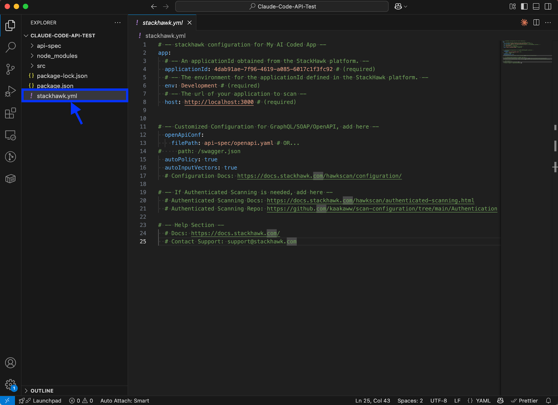Toggle the primary side bar
The width and height of the screenshot is (558, 405).
tap(524, 7)
